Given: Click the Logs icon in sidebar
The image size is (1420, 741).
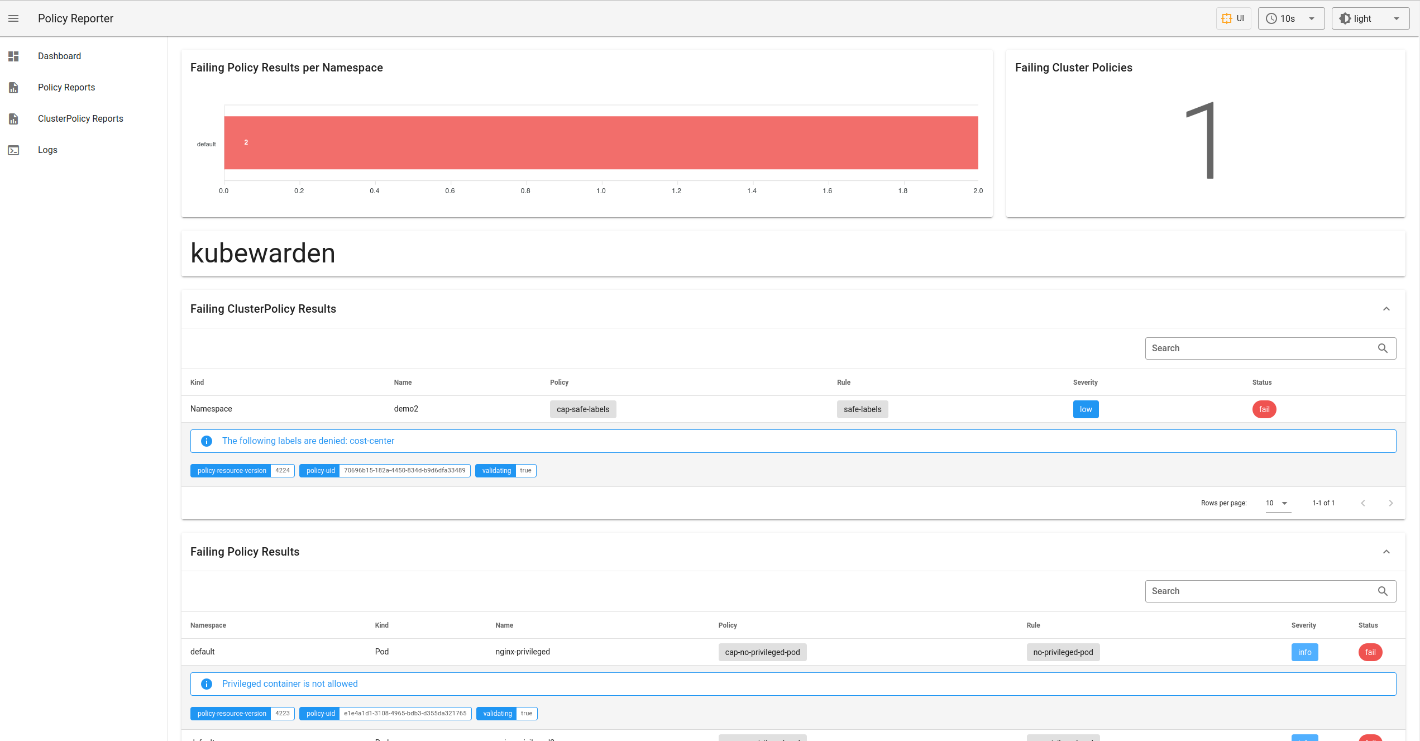Looking at the screenshot, I should click(14, 149).
